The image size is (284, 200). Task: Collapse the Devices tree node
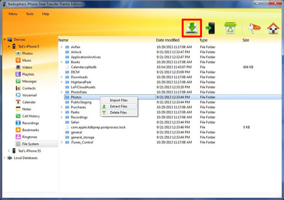pos(5,40)
